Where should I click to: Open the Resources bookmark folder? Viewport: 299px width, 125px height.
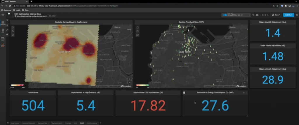coord(6,10)
